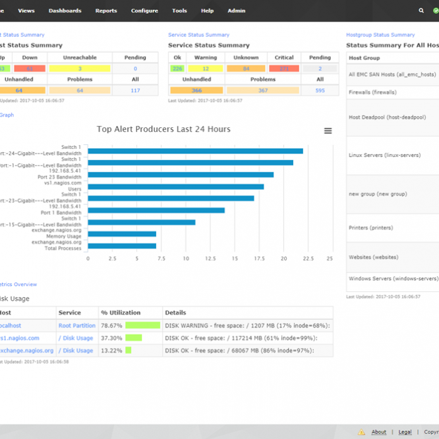Image resolution: width=439 pixels, height=439 pixels.
Task: Click the red Critical services count
Action: click(x=284, y=69)
